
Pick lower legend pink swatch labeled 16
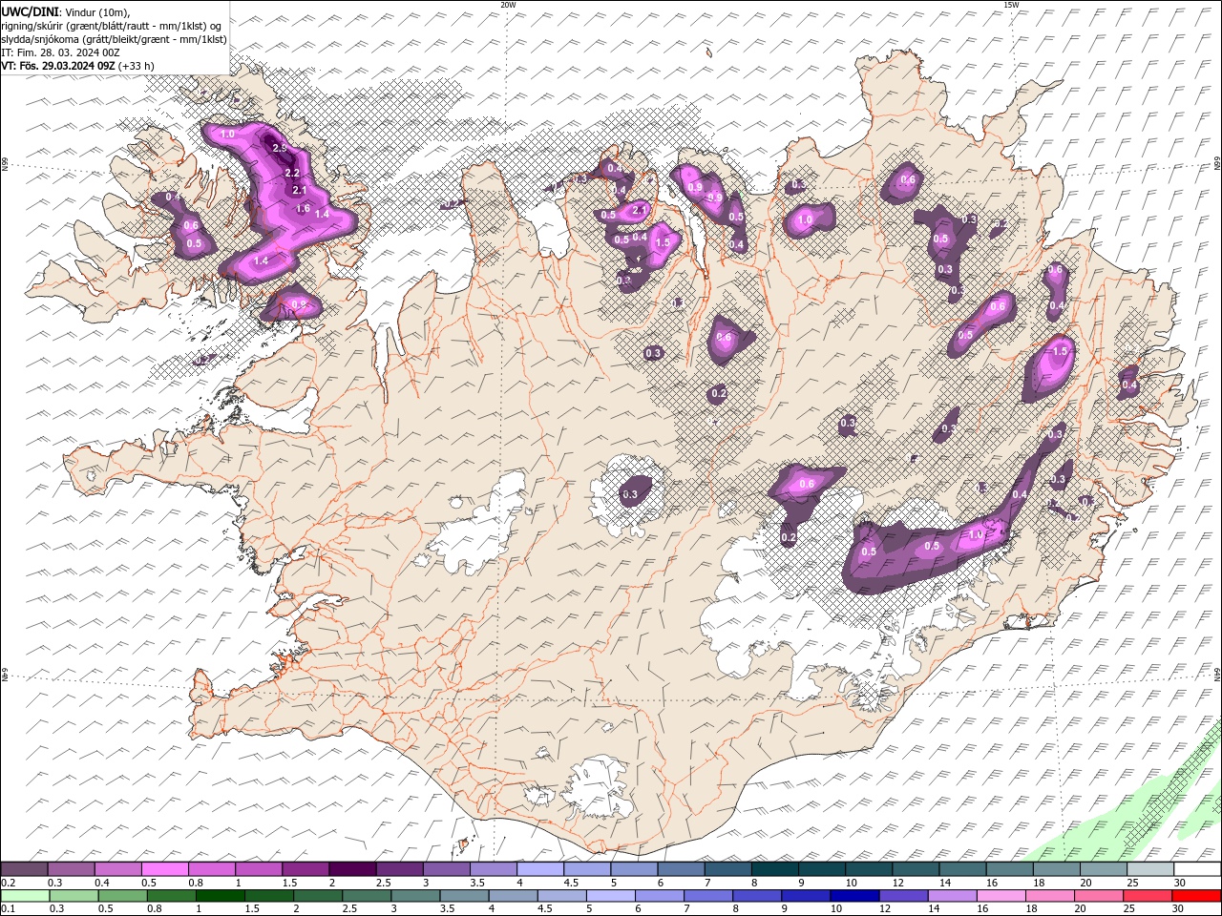pyautogui.click(x=1001, y=896)
